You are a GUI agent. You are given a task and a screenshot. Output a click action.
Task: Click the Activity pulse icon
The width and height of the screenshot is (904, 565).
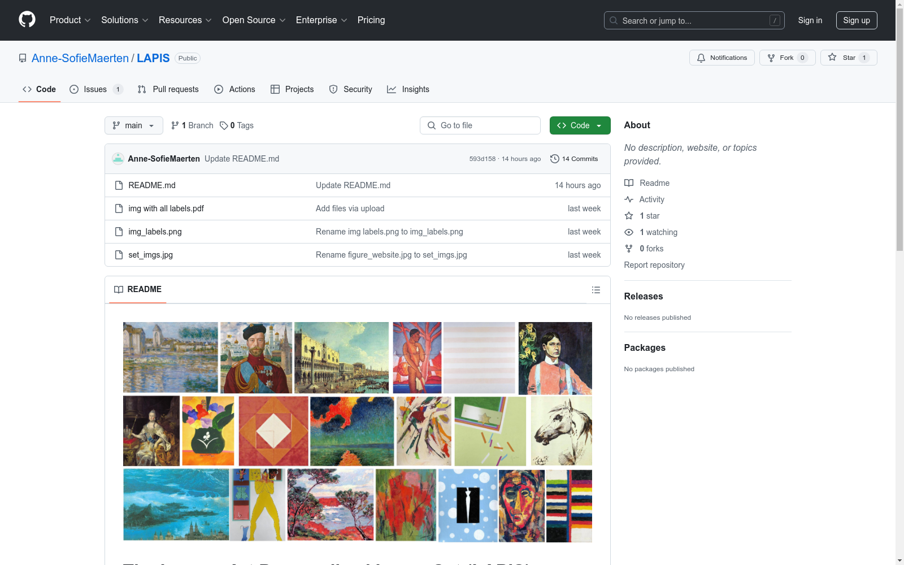[629, 199]
